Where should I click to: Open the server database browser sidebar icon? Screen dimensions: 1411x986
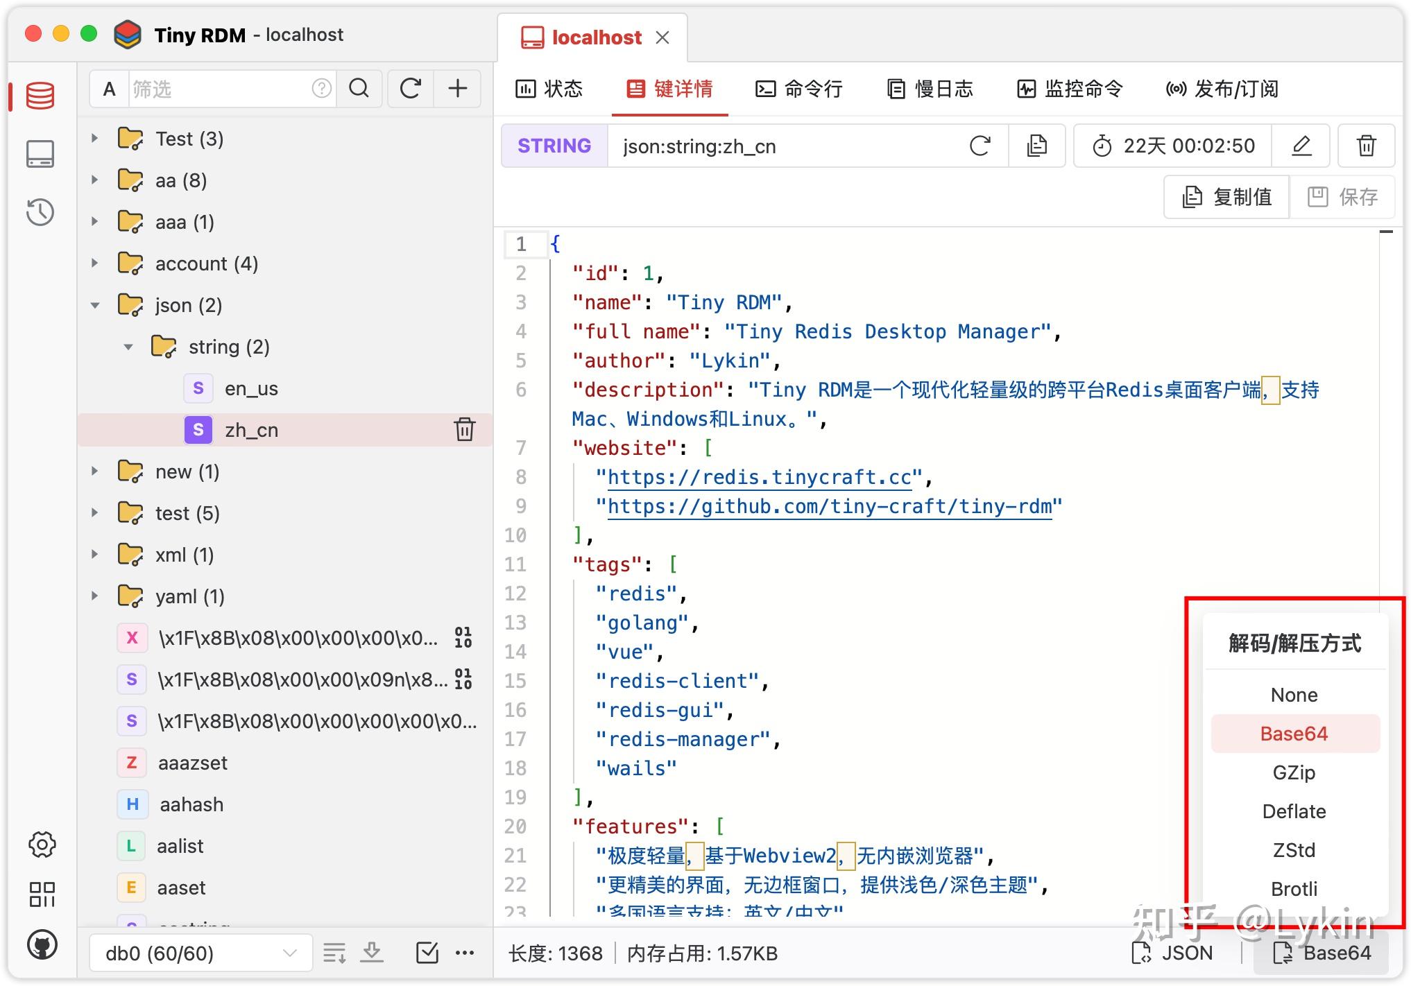tap(40, 96)
